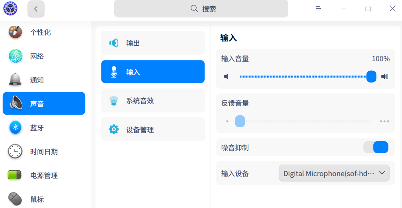Open 时间日期 settings
Screen dimensions: 402x208
pos(44,152)
